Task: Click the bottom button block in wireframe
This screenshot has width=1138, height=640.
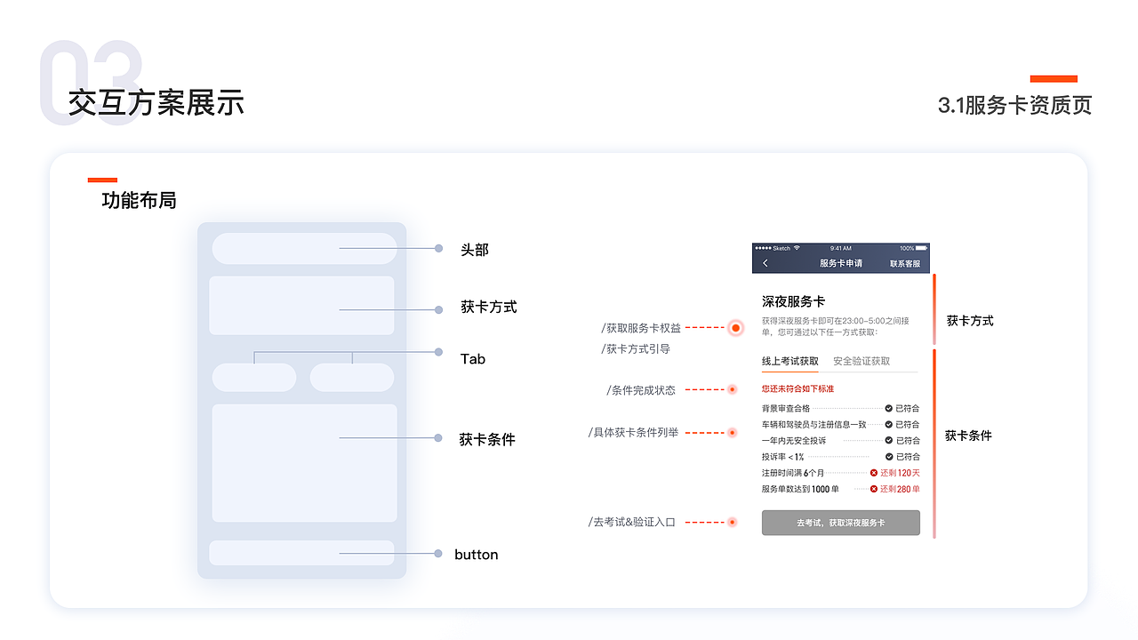Action: point(301,553)
